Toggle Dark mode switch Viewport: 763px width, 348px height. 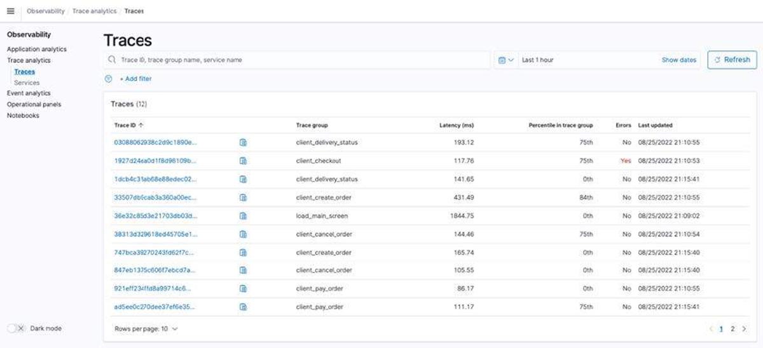[x=16, y=328]
